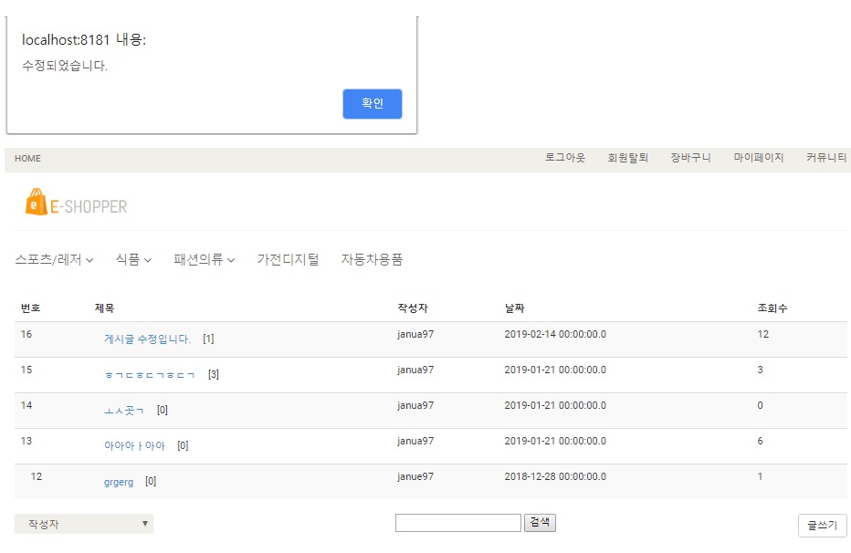The image size is (851, 553).
Task: Select 가전디지털 menu item
Action: (x=289, y=259)
